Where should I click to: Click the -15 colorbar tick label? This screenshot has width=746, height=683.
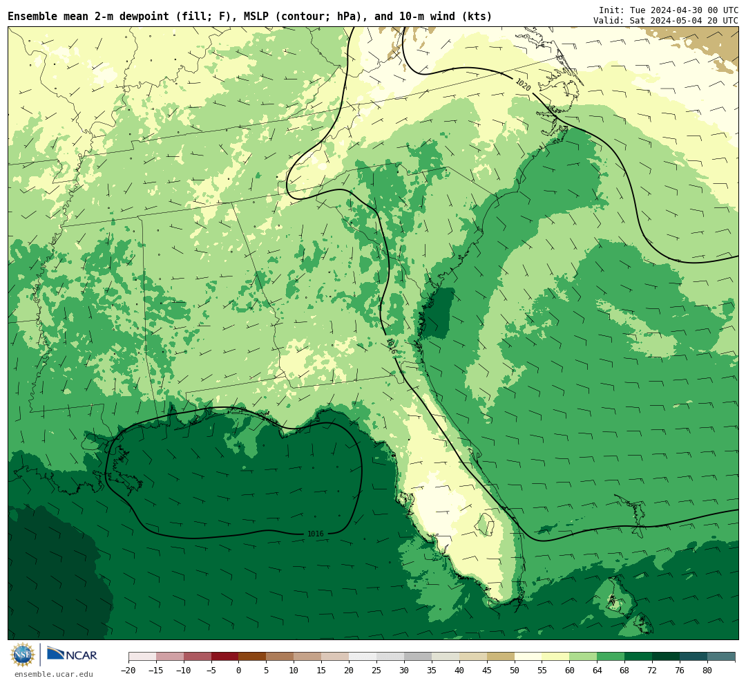tap(156, 671)
